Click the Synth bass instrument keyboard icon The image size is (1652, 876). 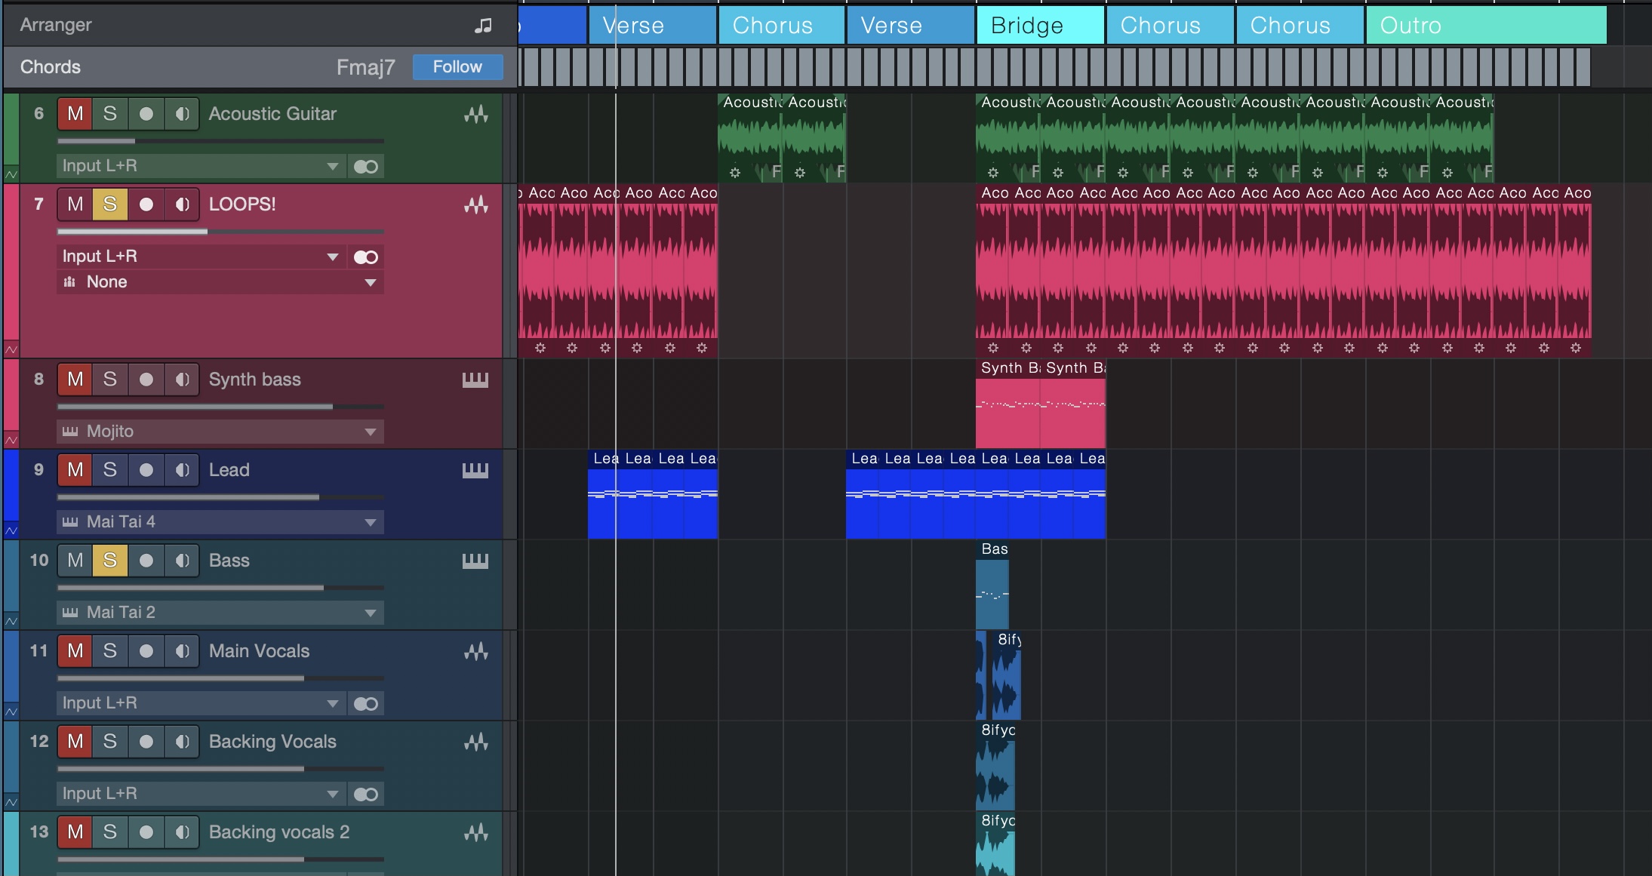pos(475,380)
